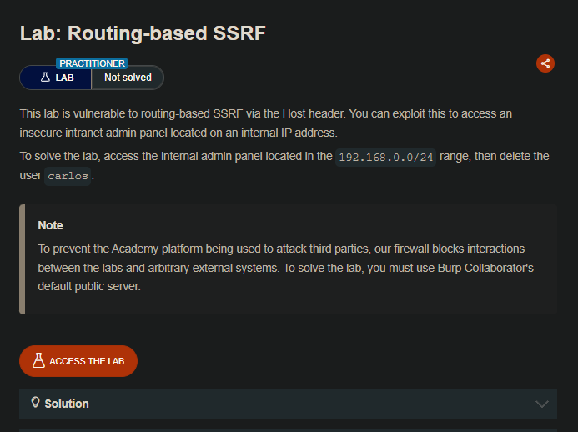This screenshot has height=432, width=578.
Task: Open the Solution section by its label
Action: click(67, 404)
